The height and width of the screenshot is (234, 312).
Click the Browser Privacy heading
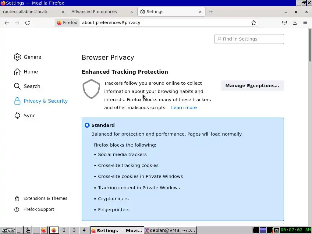[x=108, y=58]
